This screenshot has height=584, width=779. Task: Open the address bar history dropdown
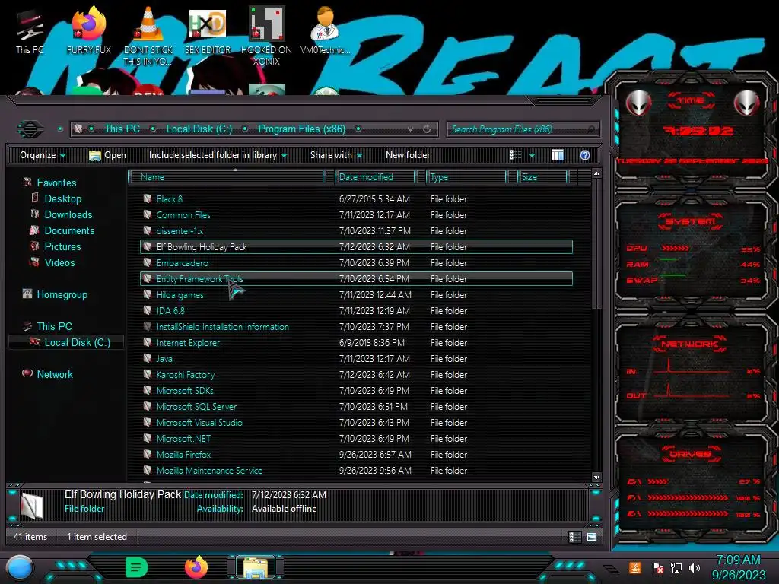tap(410, 129)
